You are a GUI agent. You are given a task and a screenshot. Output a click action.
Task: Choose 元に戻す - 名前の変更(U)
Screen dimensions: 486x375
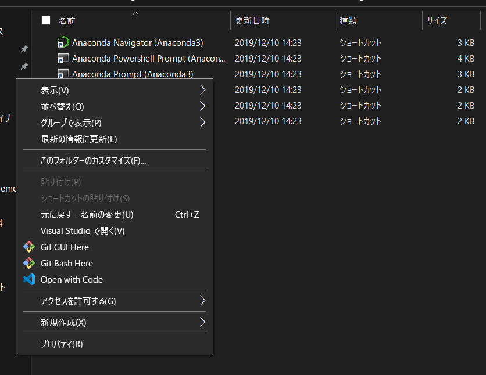click(x=115, y=214)
